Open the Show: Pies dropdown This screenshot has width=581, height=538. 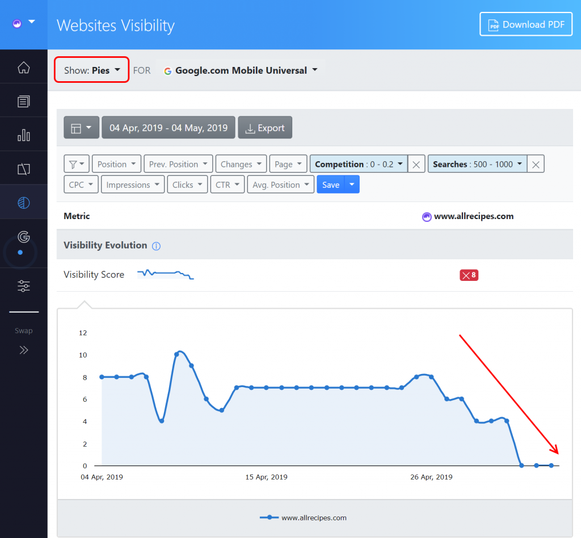(91, 70)
